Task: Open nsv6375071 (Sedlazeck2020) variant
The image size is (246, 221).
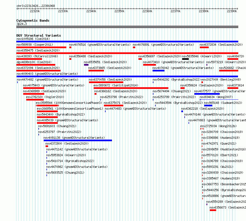Action: pyautogui.click(x=125, y=103)
